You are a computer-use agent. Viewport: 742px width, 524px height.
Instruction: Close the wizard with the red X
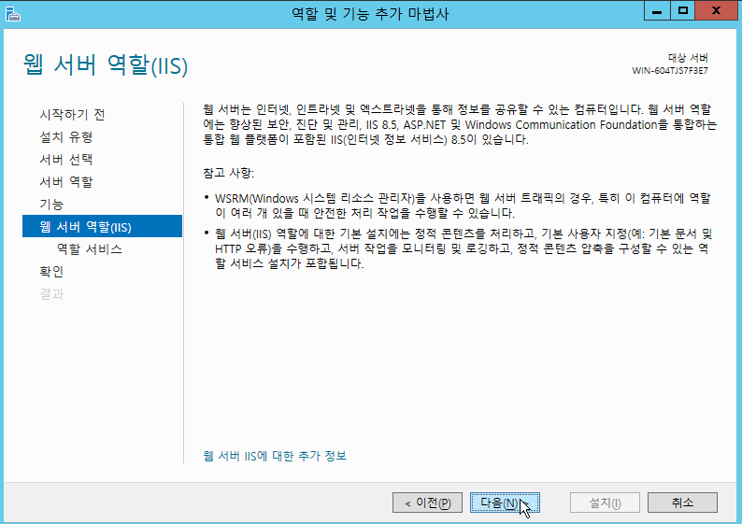click(716, 11)
